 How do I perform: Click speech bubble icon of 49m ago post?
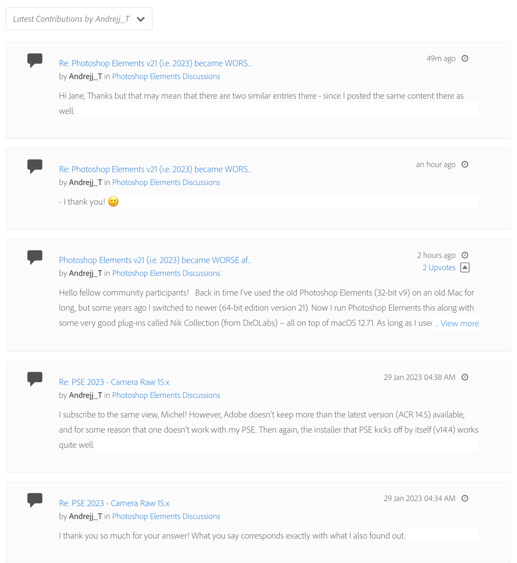[x=35, y=60]
